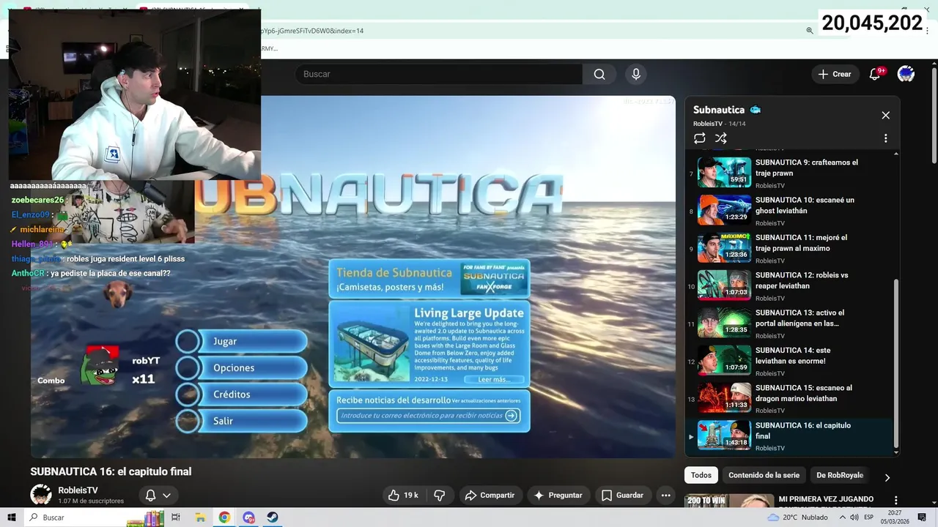
Task: Click the Compartir share button
Action: (490, 496)
